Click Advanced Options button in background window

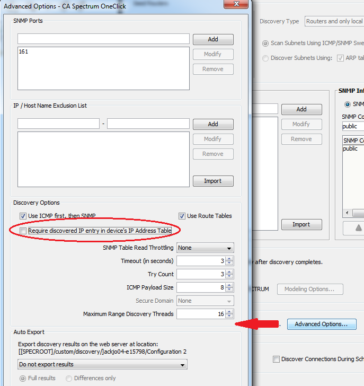point(322,324)
